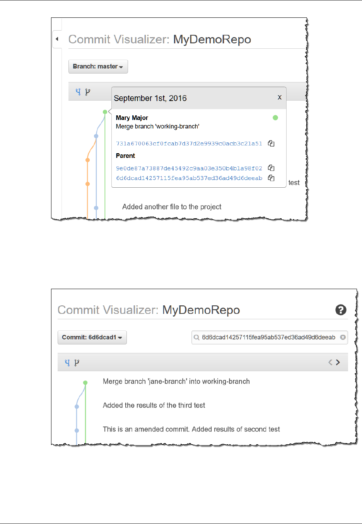362x524 pixels.
Task: Click the search magnifier icon
Action: point(196,337)
